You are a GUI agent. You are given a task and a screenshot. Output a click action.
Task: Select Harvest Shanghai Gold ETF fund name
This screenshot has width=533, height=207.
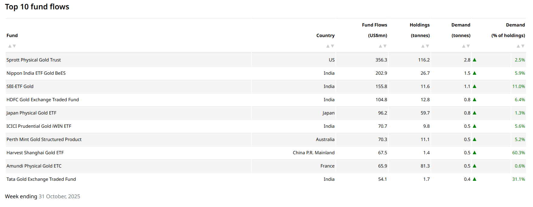pos(35,153)
